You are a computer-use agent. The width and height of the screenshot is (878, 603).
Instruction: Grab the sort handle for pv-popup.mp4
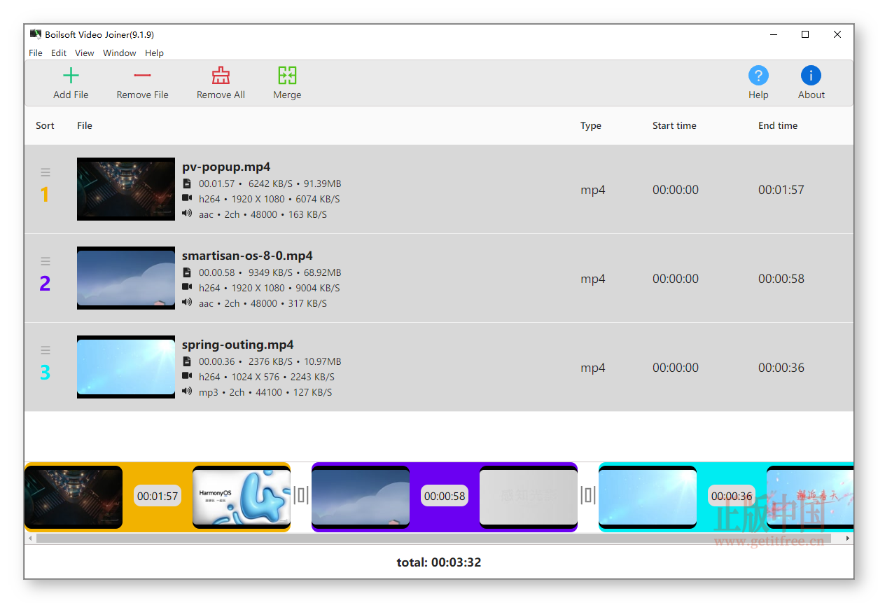tap(46, 172)
